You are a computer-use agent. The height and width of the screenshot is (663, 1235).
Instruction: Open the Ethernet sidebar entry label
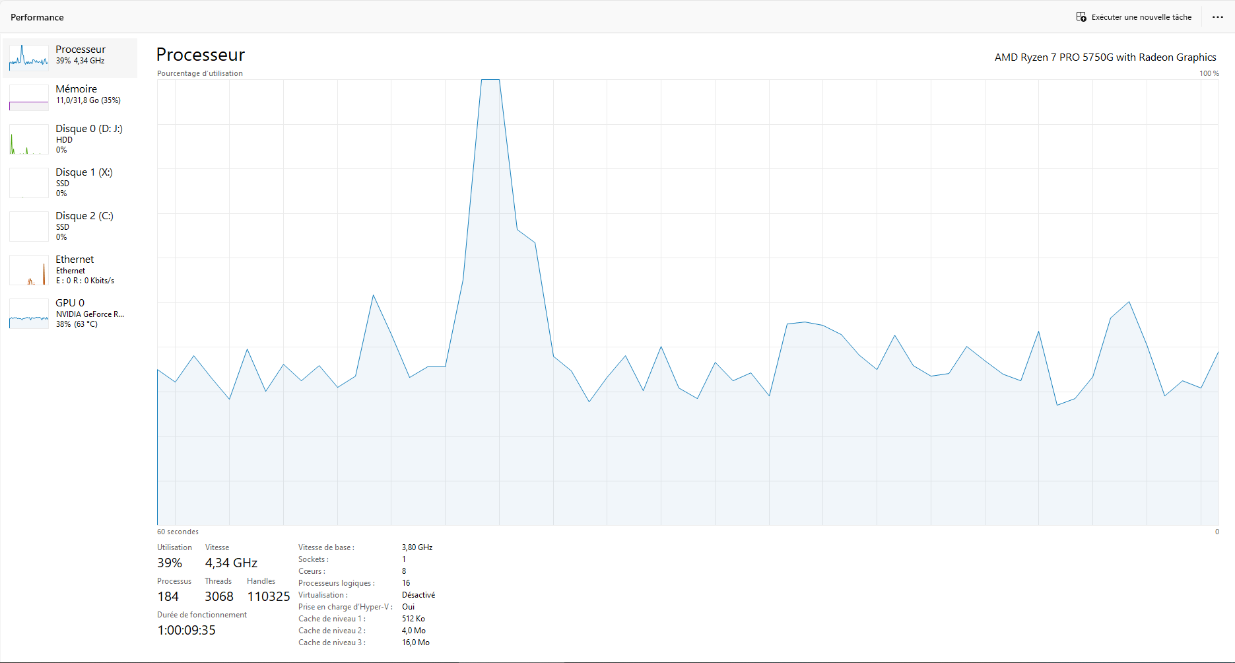point(75,260)
